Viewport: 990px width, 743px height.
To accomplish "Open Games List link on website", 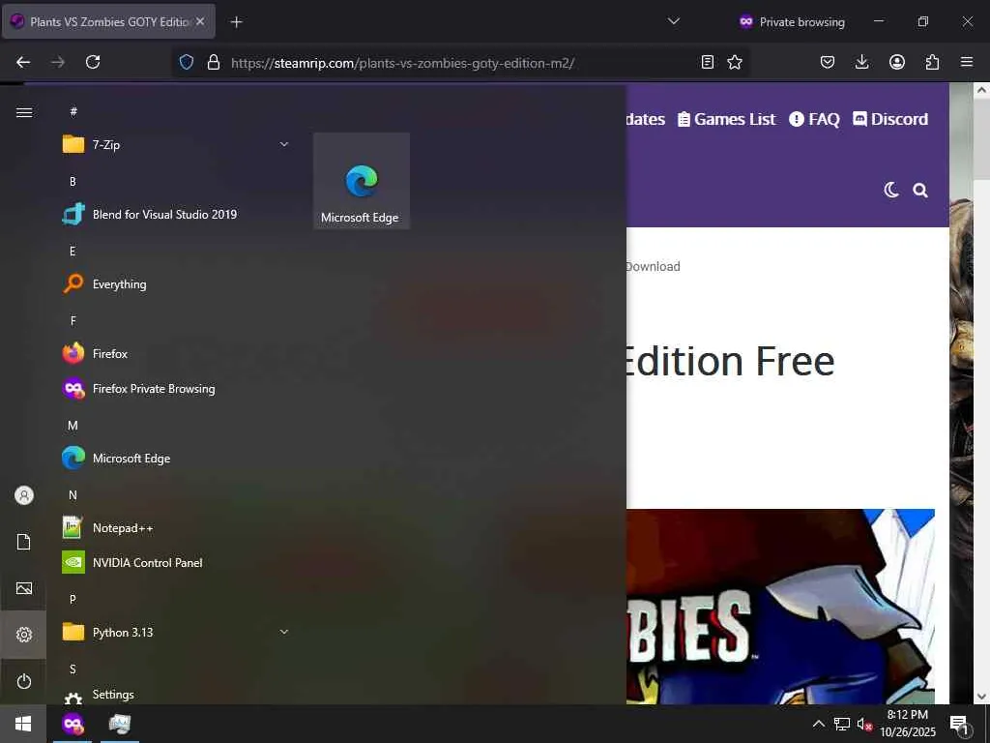I will (x=726, y=119).
